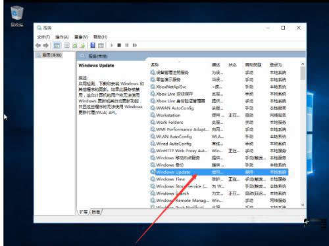This screenshot has height=246, width=329.
Task: Click the Back arrow in toolbar
Action: [x=38, y=45]
